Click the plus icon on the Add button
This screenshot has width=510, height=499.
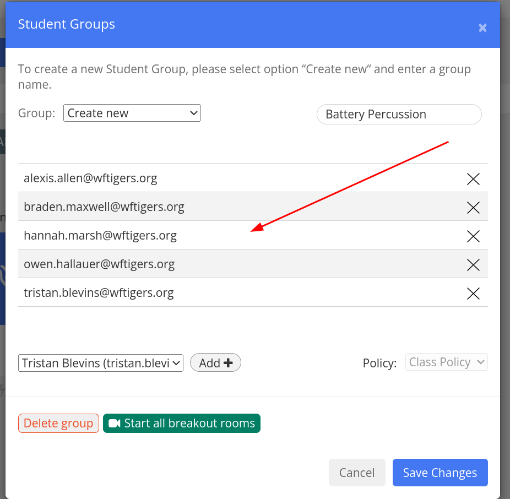pos(228,363)
